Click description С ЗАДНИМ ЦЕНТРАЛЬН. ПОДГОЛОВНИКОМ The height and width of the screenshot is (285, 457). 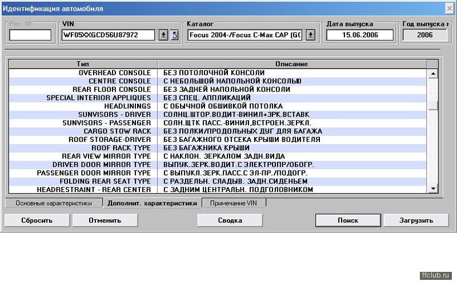pyautogui.click(x=238, y=189)
